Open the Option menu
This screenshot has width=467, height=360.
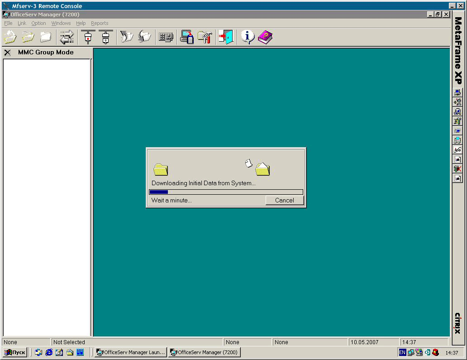click(x=38, y=23)
